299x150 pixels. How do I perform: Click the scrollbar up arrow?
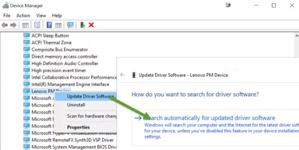[297, 36]
